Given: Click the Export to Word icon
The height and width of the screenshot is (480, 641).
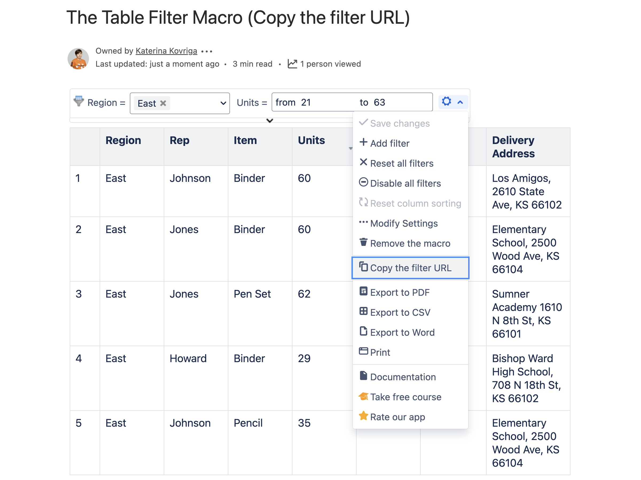Looking at the screenshot, I should tap(364, 332).
